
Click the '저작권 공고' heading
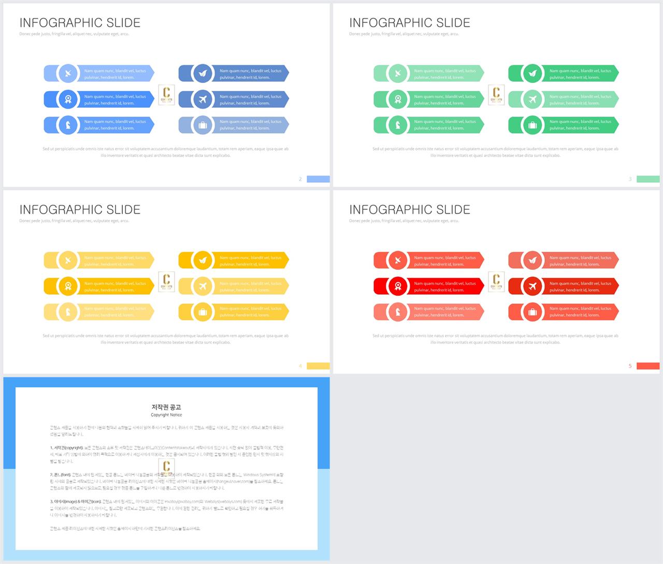166,408
